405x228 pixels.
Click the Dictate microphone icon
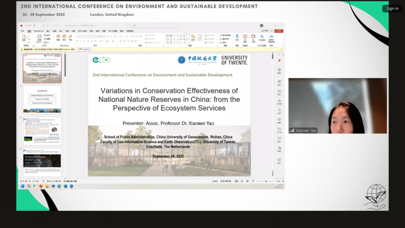(x=236, y=37)
